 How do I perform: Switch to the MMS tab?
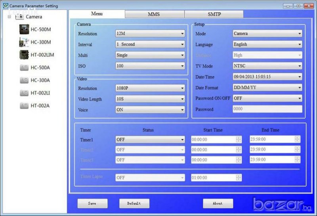click(154, 14)
